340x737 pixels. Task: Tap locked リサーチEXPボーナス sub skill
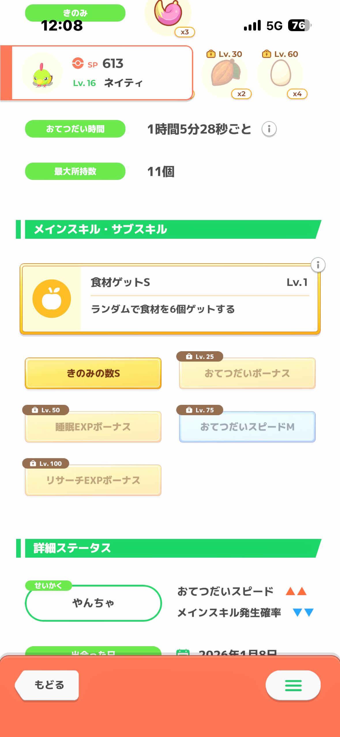point(93,480)
